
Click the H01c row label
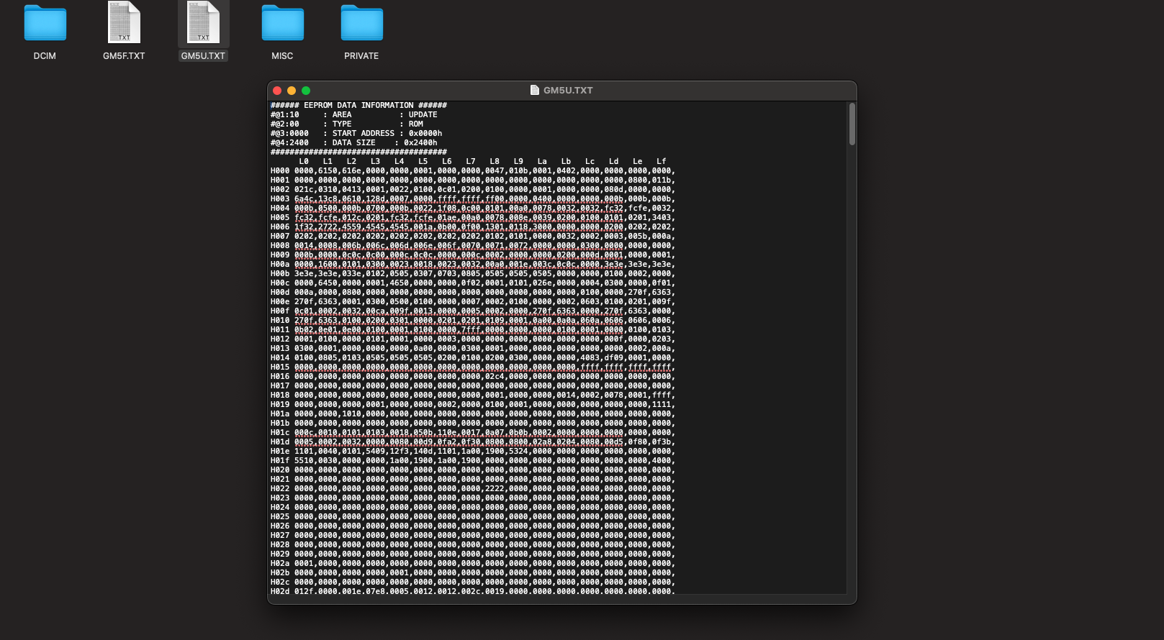tap(280, 433)
